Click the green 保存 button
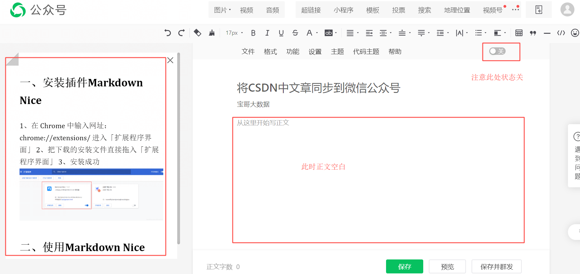The image size is (580, 274). pyautogui.click(x=405, y=267)
